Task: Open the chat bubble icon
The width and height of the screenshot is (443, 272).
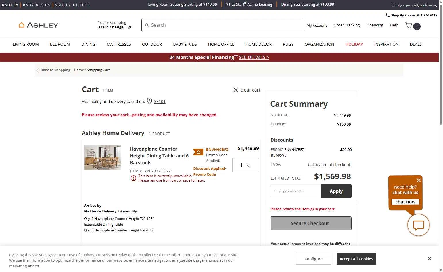Action: coord(418,225)
